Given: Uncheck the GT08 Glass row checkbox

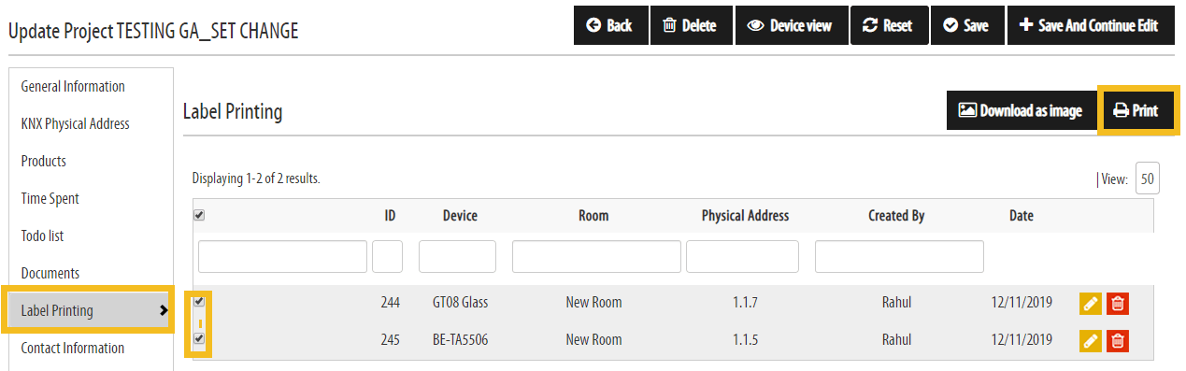Looking at the screenshot, I should 199,302.
